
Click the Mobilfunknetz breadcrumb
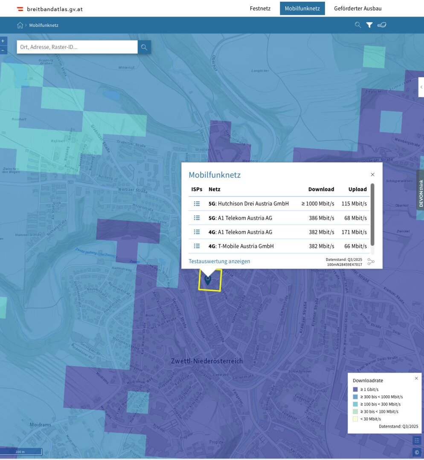[x=44, y=25]
